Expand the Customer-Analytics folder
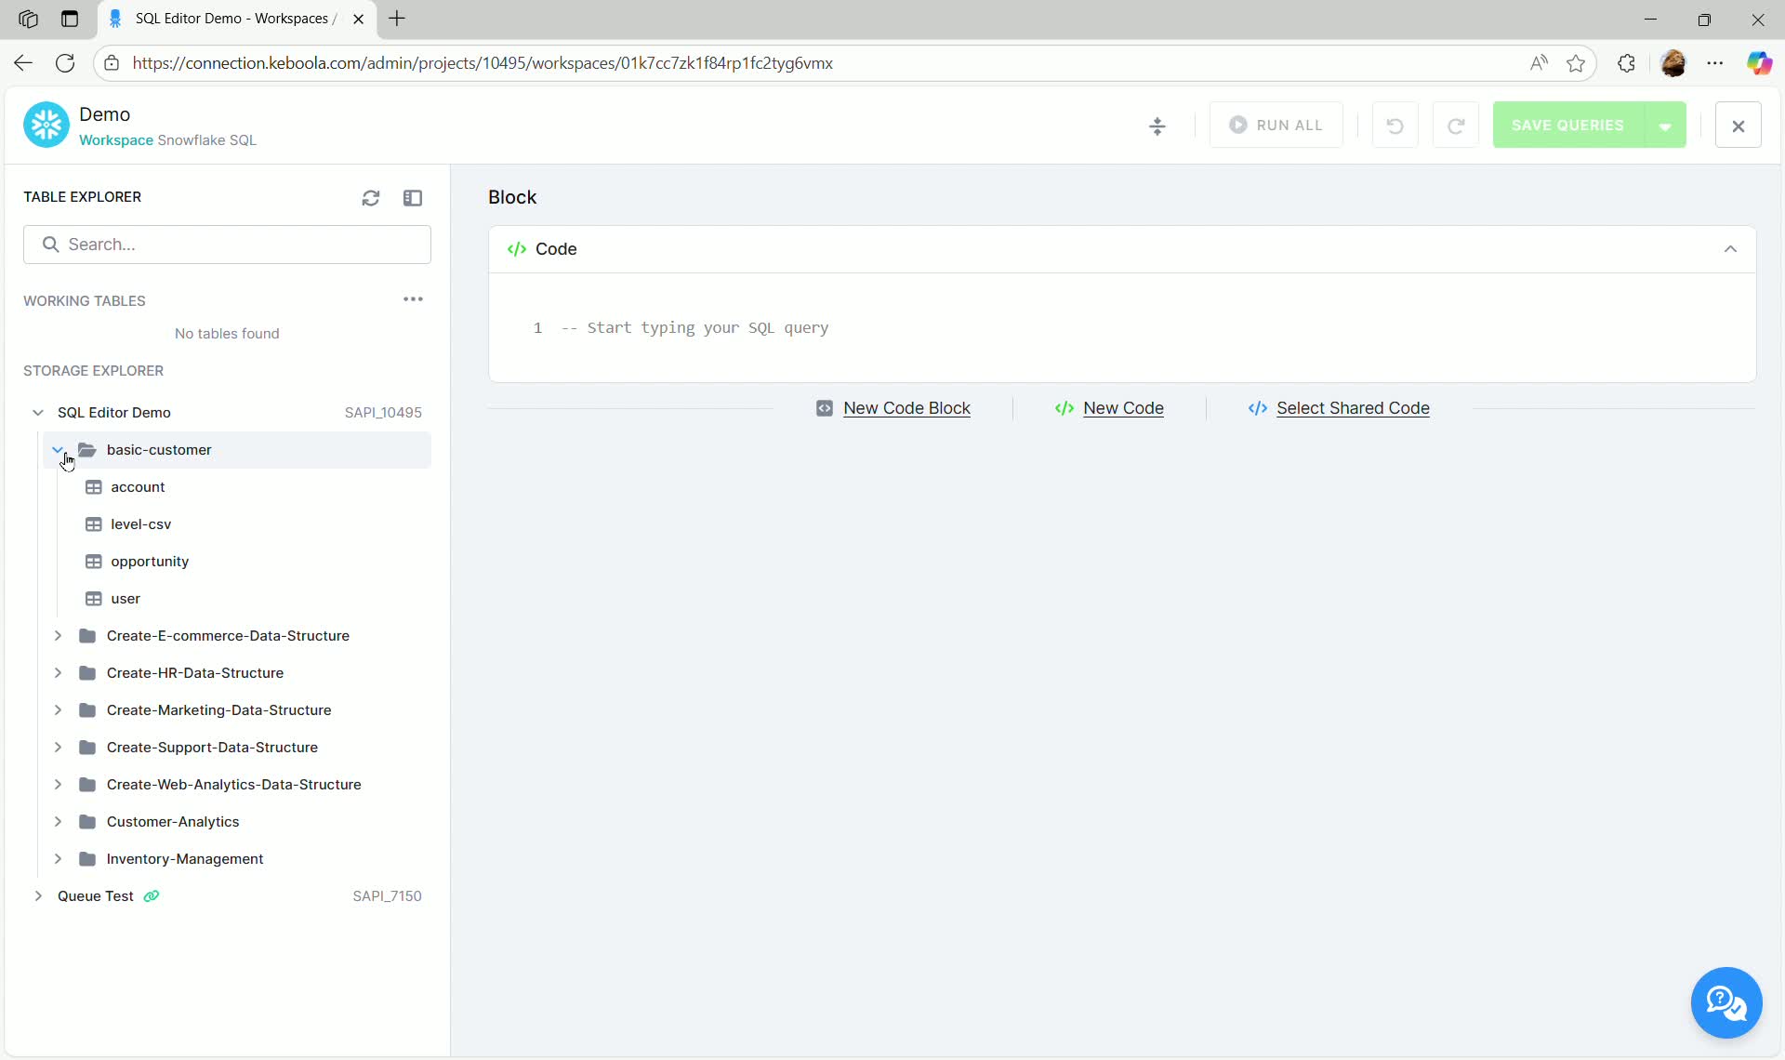 tap(58, 821)
